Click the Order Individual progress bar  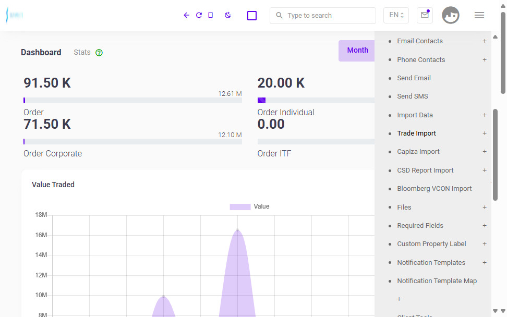[316, 101]
